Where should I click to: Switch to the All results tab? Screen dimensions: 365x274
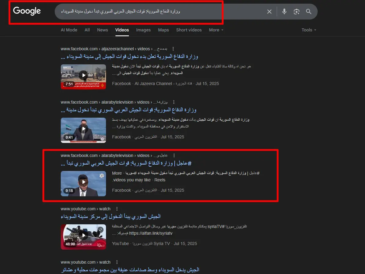(x=87, y=30)
